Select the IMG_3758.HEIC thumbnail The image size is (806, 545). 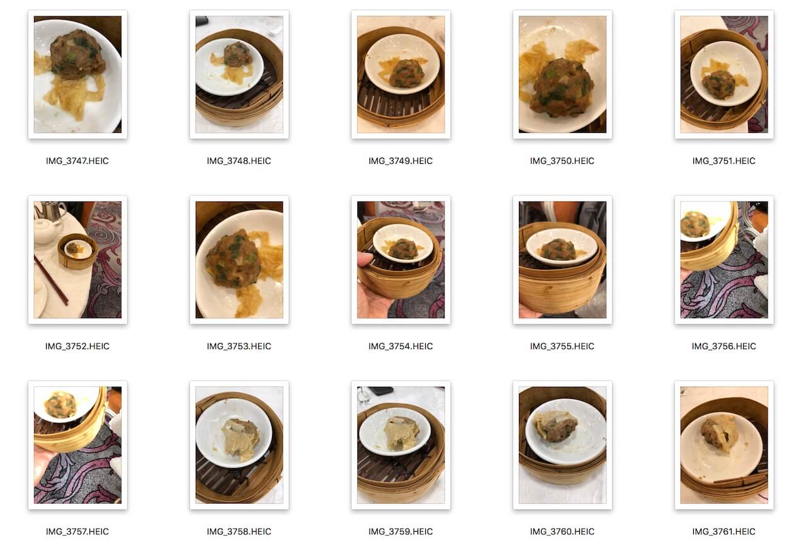pos(239,445)
